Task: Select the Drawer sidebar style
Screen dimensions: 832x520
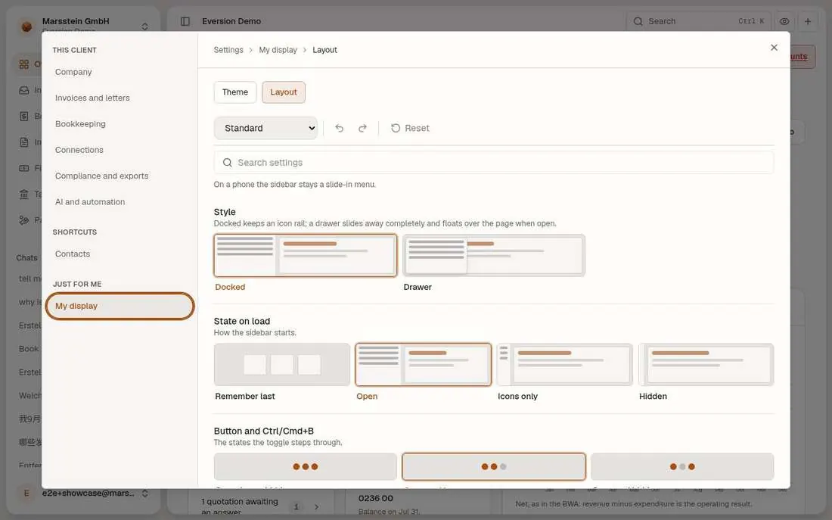Action: click(494, 256)
